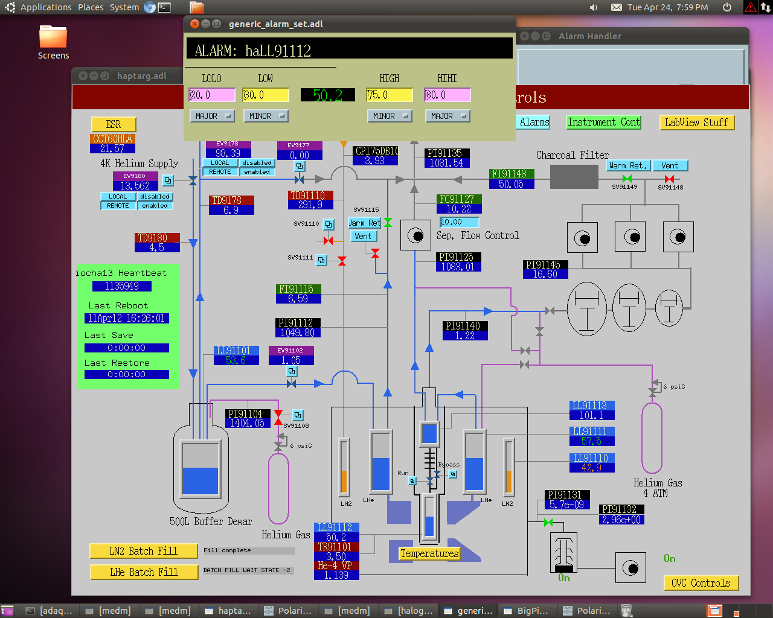
Task: Click the green valve next to Warm Ret button
Action: 388,223
